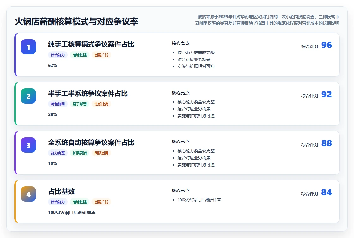
Task: Click the page title 火锅店薪酬核算模式与对应争议率
Action: tap(76, 22)
